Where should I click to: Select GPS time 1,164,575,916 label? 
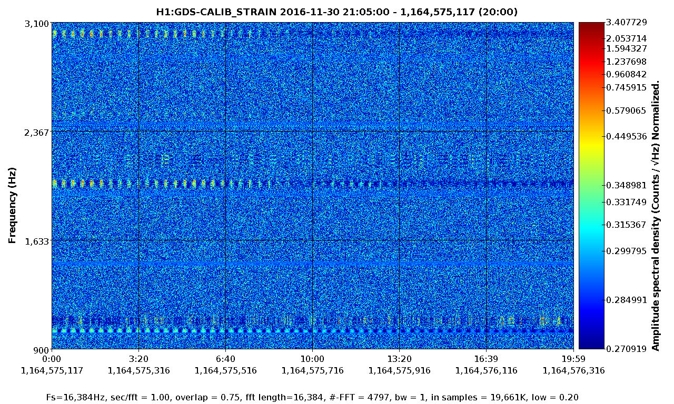click(399, 370)
